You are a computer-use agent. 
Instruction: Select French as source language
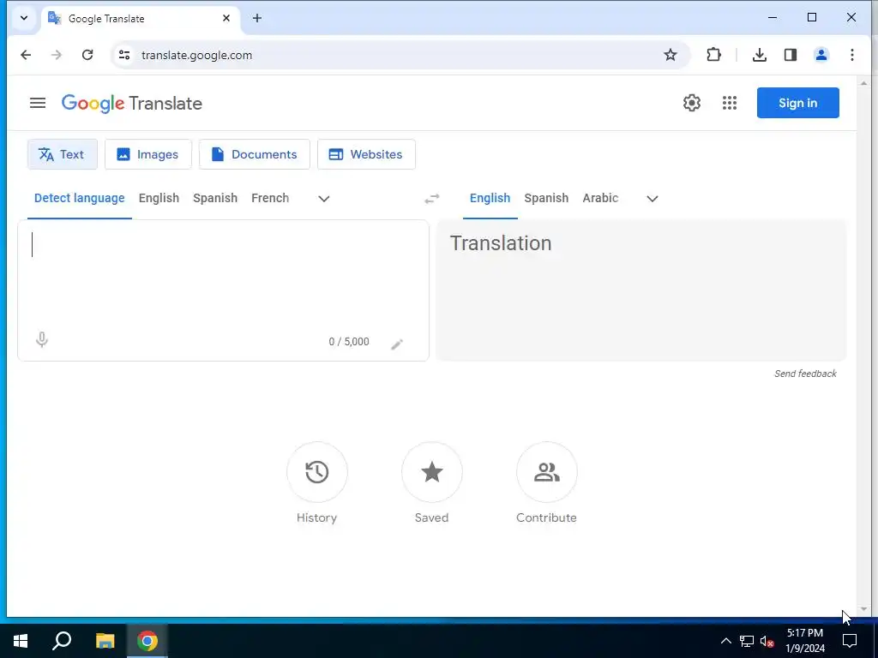pyautogui.click(x=270, y=198)
